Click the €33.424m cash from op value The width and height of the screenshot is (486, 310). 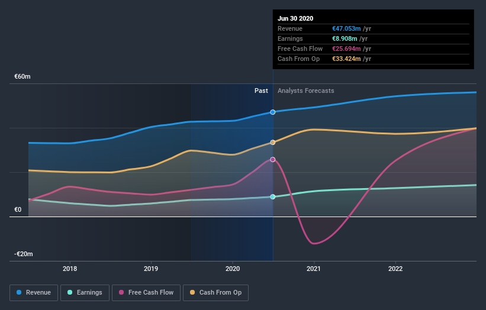click(x=346, y=59)
